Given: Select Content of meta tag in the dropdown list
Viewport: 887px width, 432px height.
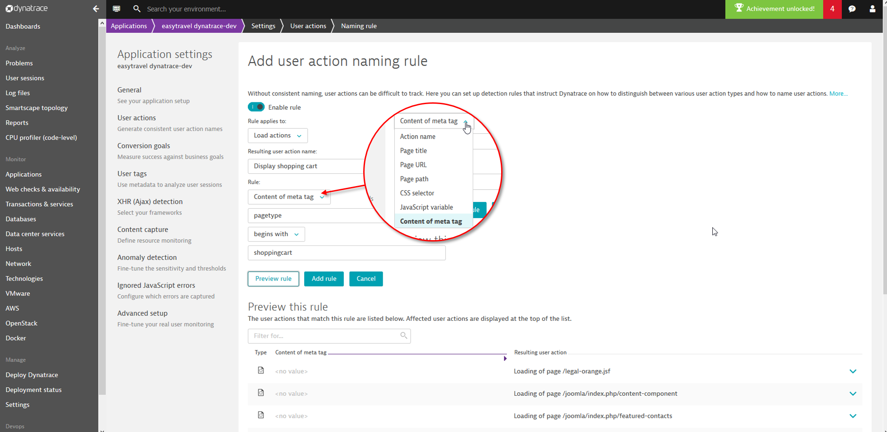Looking at the screenshot, I should 433,221.
